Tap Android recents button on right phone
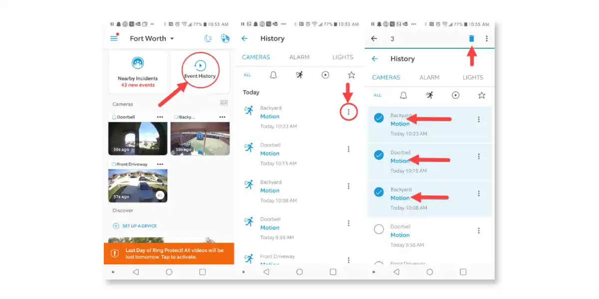 click(463, 272)
